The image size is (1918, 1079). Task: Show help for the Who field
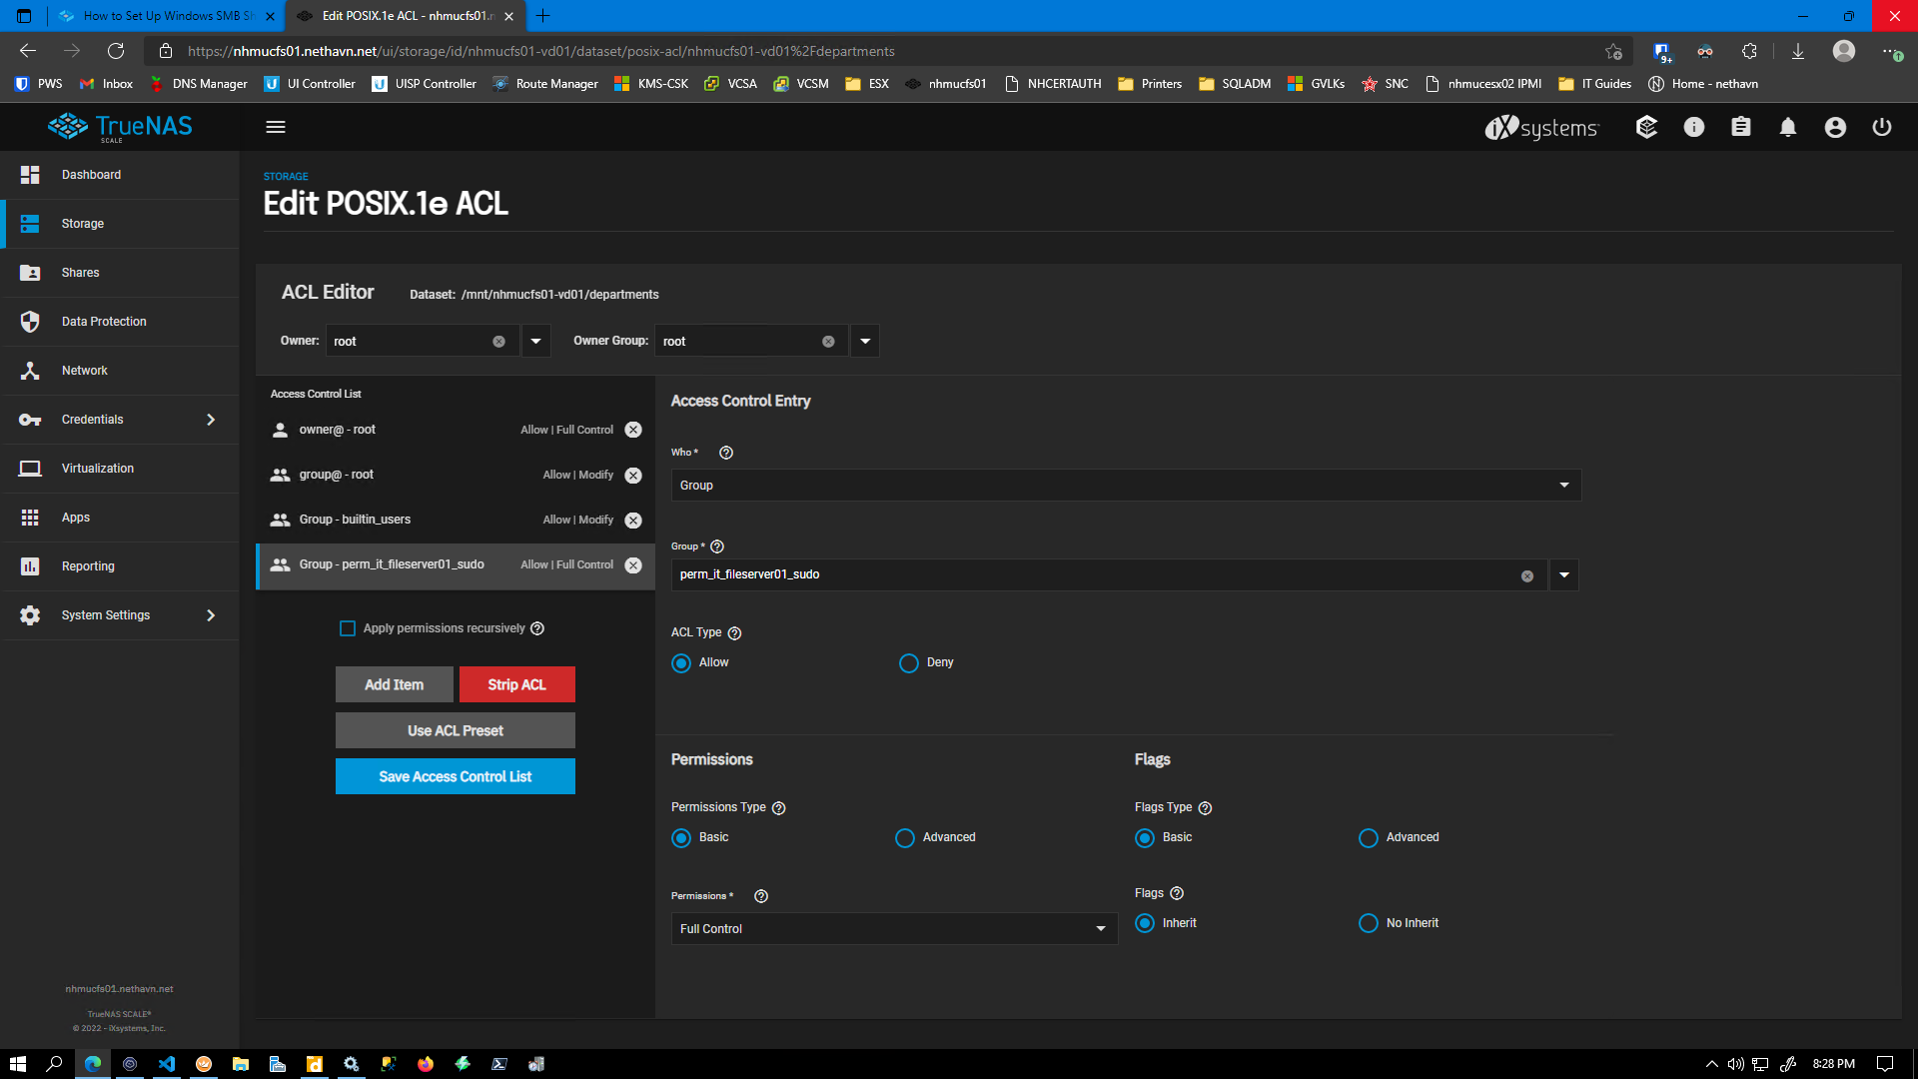pyautogui.click(x=726, y=453)
